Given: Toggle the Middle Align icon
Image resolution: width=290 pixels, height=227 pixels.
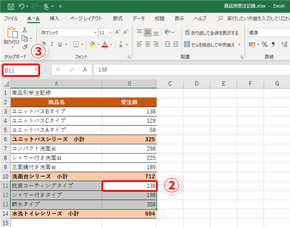Looking at the screenshot, I should point(148,32).
